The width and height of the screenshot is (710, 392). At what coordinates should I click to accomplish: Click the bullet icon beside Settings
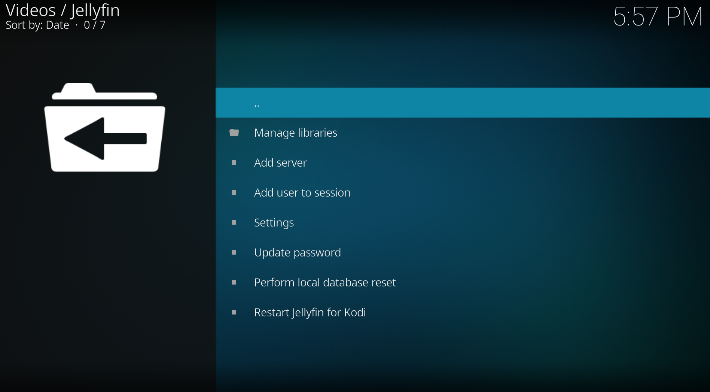tap(234, 222)
